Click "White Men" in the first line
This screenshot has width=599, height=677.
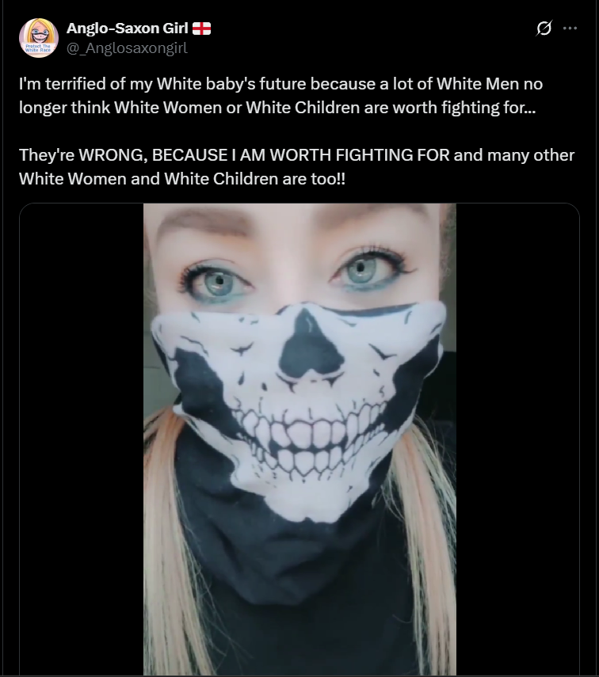pyautogui.click(x=478, y=84)
